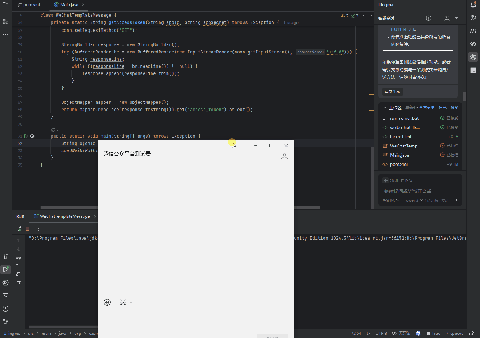Insert emoji in WeChat message box
Viewport: 480px width, 338px height.
tap(107, 302)
